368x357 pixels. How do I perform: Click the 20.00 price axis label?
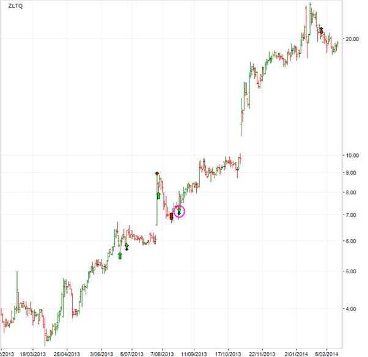pyautogui.click(x=352, y=39)
